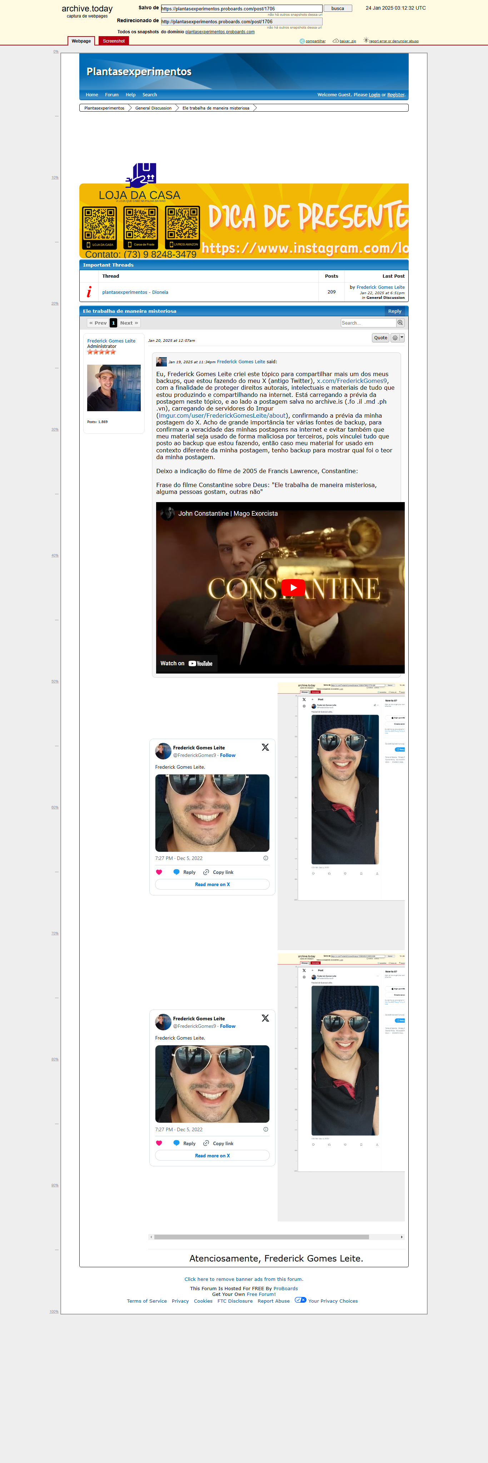
Task: Click the Loja da Casa blue hand logo
Action: click(140, 175)
